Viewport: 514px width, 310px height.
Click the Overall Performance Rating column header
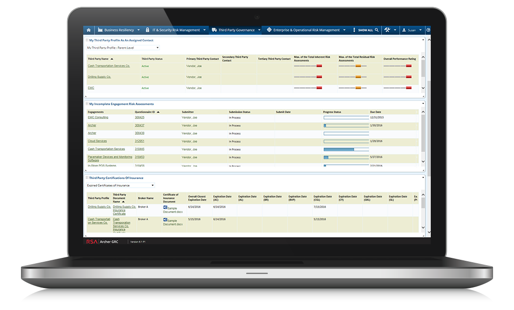tap(400, 59)
